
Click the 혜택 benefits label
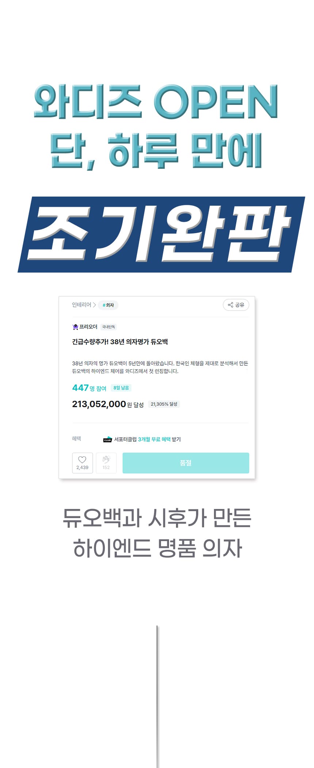[76, 438]
